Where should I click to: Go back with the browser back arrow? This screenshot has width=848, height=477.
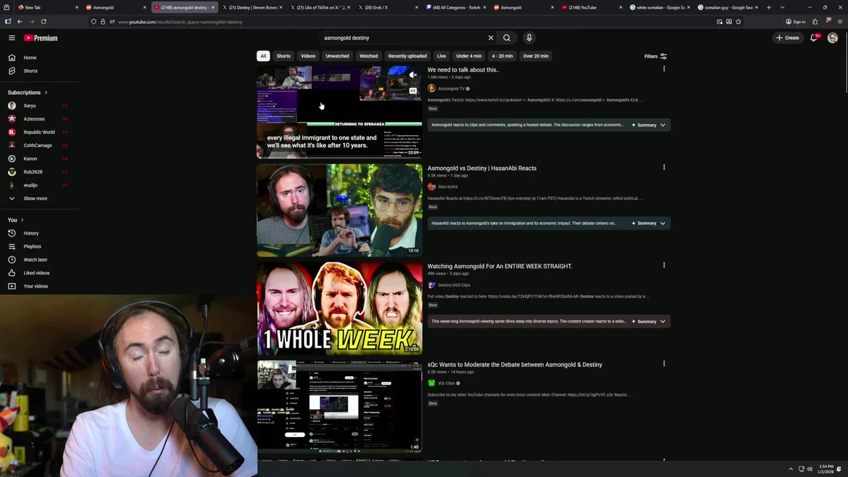(x=20, y=21)
